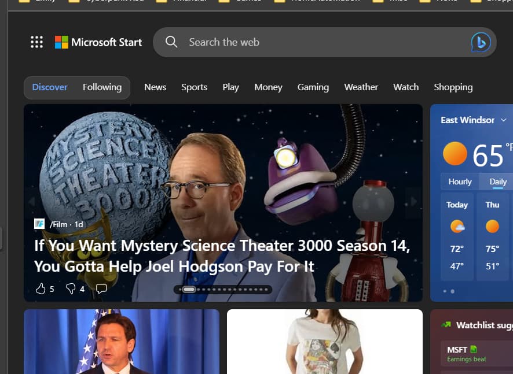Viewport: 513px width, 374px height.
Task: Click the Watchlist suggestions heading
Action: [484, 325]
